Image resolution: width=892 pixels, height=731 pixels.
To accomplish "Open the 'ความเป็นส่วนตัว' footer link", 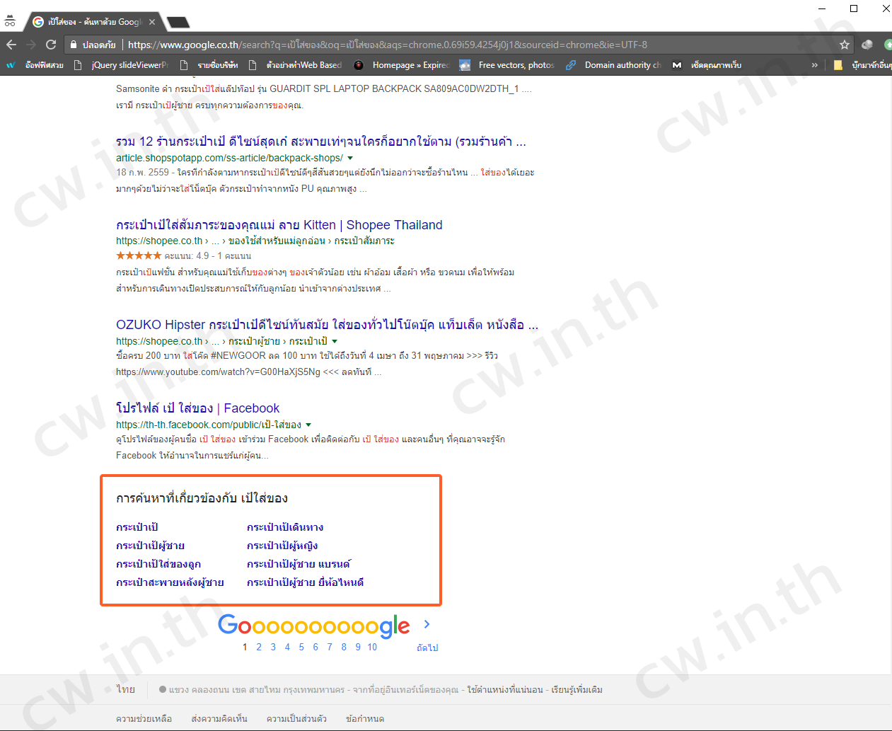I will click(296, 718).
